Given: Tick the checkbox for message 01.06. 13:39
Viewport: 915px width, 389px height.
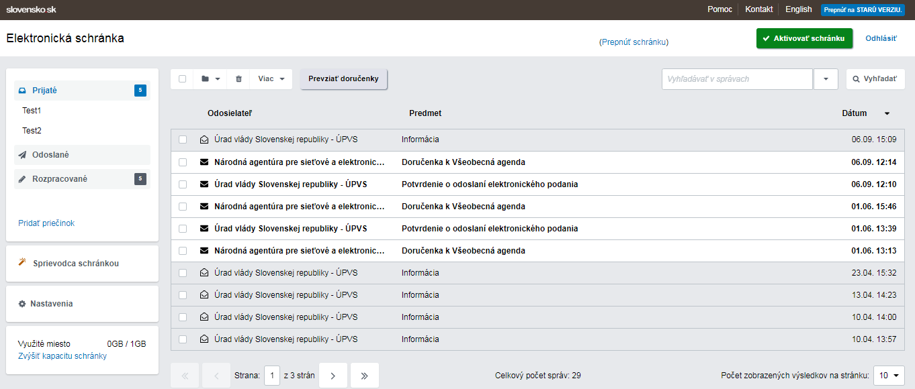Looking at the screenshot, I should click(x=182, y=228).
